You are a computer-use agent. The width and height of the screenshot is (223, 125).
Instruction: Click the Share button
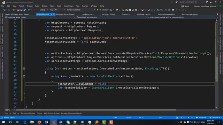(x=185, y=6)
